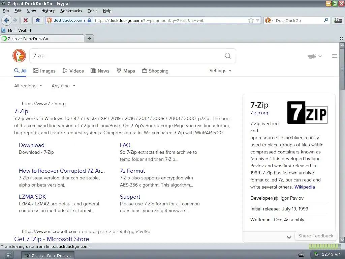Open the 7-Zip main result link
The height and width of the screenshot is (259, 345).
coord(21,111)
